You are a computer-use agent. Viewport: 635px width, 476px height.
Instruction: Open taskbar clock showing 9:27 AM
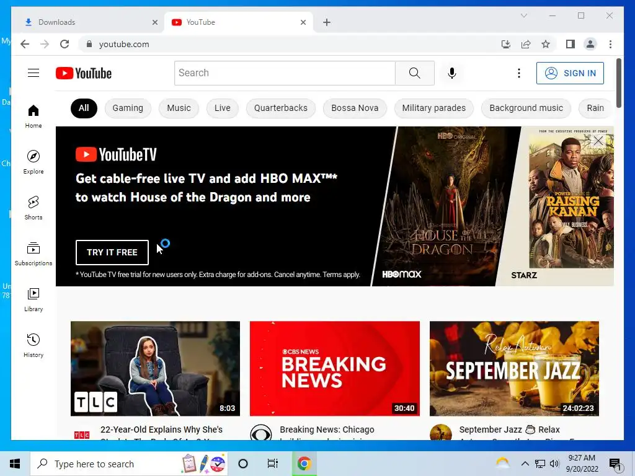(582, 464)
